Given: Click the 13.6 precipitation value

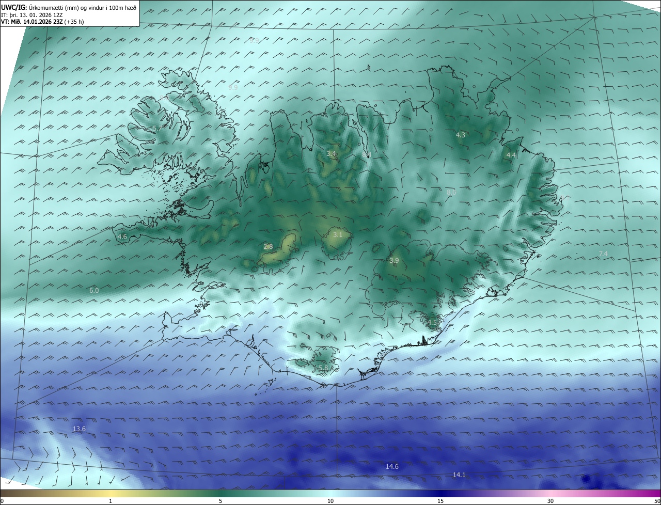Looking at the screenshot, I should [79, 429].
